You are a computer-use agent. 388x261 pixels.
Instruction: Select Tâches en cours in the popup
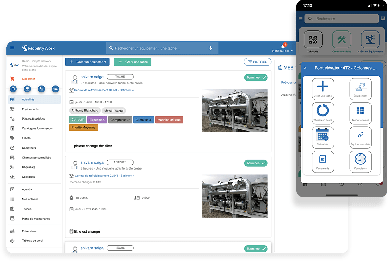pos(323,113)
